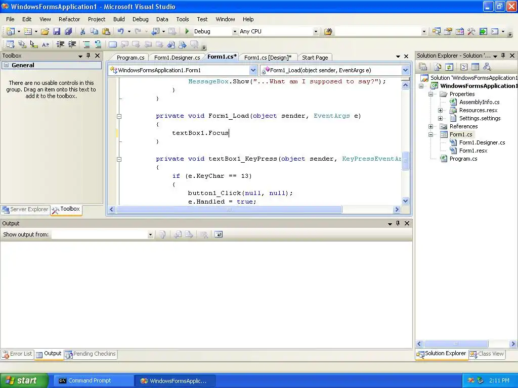The width and height of the screenshot is (518, 388).
Task: Toggle auto-hide pin on the Output panel
Action: [x=398, y=223]
